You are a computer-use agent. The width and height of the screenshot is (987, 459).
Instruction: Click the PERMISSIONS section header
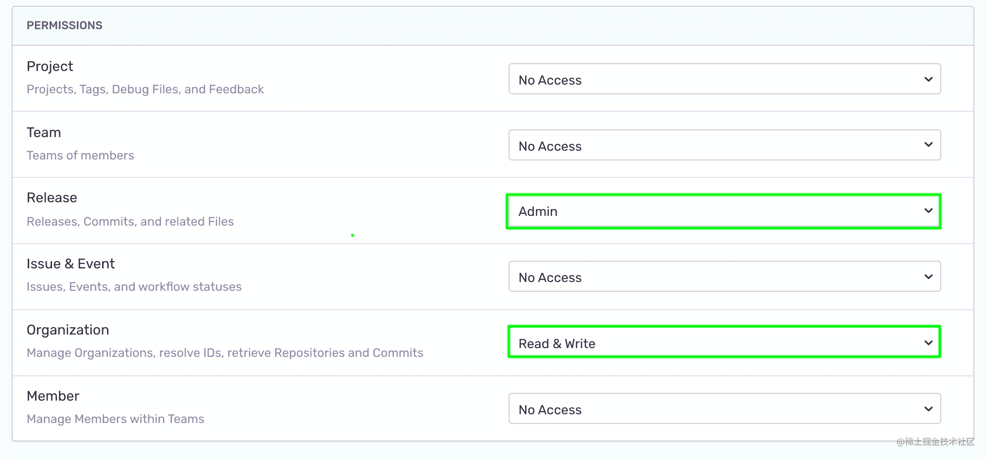click(x=64, y=25)
